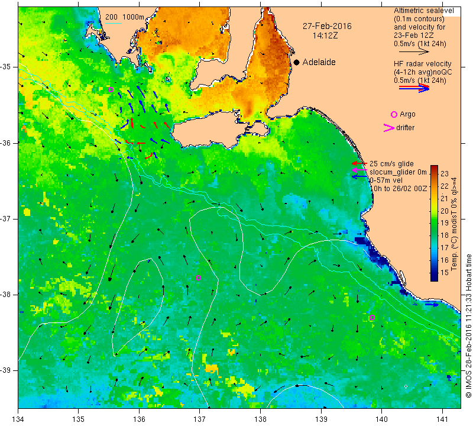Click the HF radar velocity legend title
The image size is (473, 426).
pyautogui.click(x=422, y=64)
